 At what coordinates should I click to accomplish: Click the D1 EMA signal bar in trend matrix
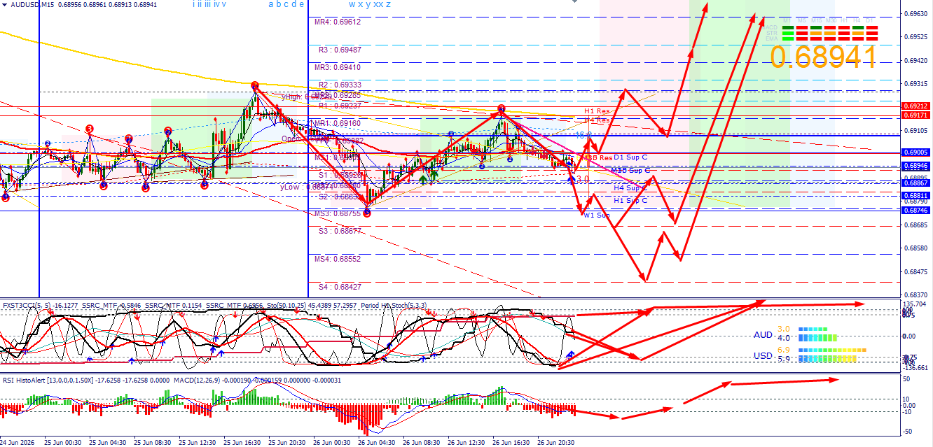click(x=872, y=38)
